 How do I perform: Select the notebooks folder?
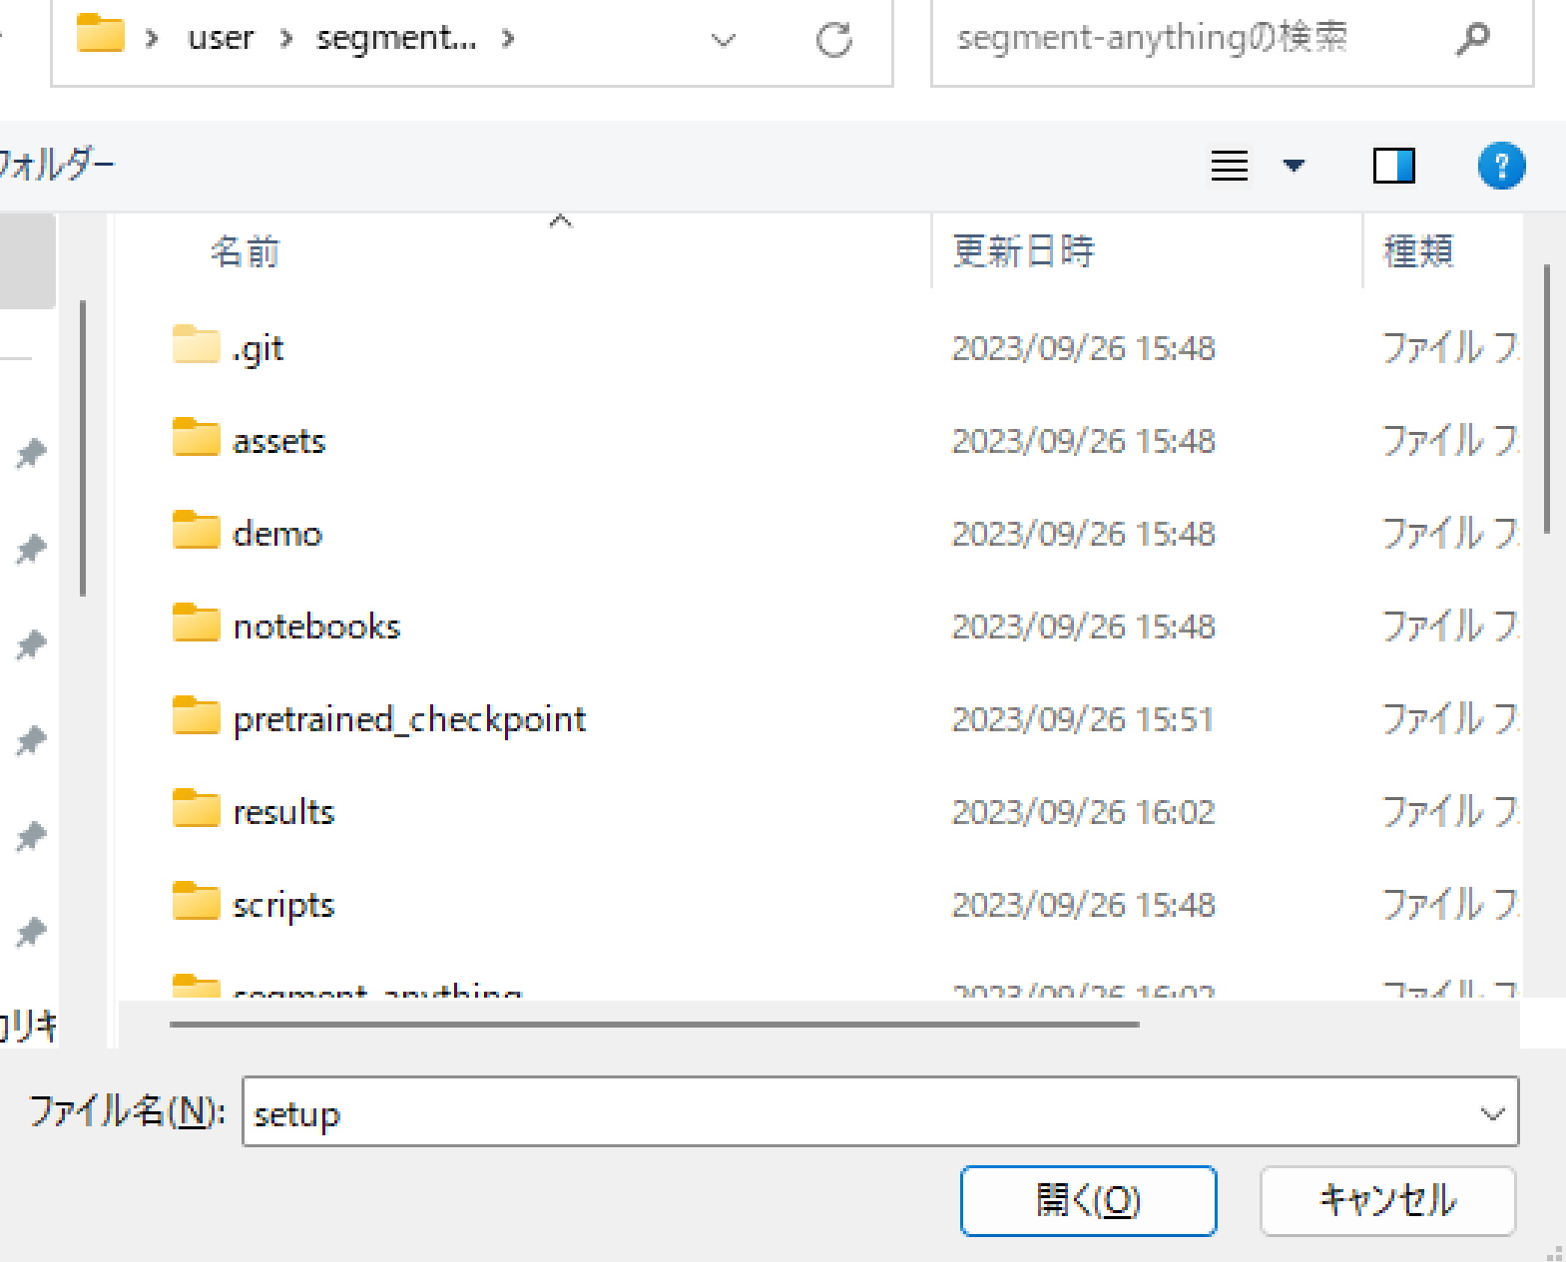315,627
